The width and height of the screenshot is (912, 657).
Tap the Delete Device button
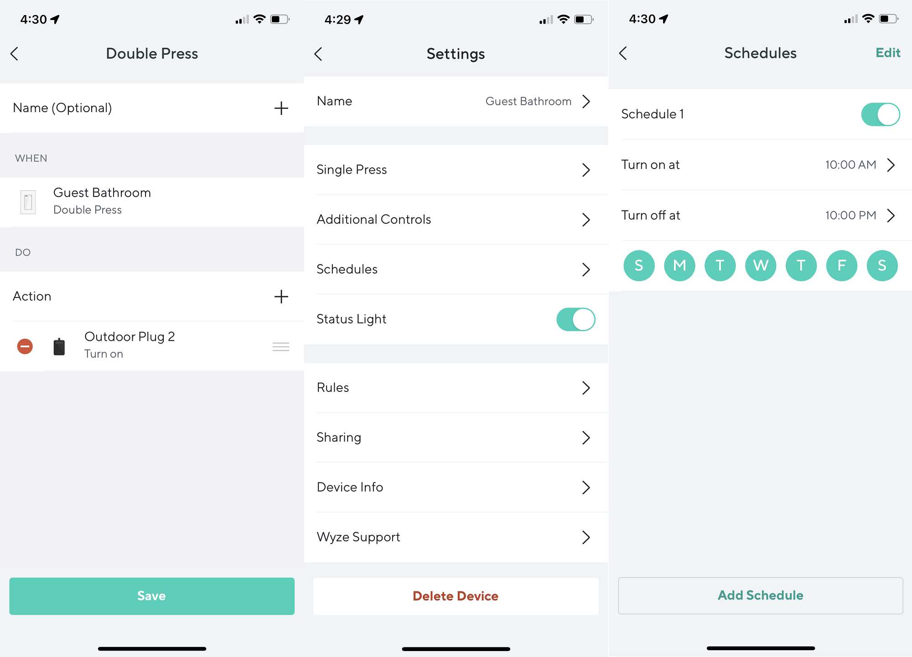(456, 596)
